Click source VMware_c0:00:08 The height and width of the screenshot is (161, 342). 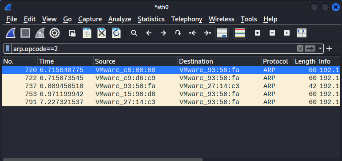pos(125,70)
